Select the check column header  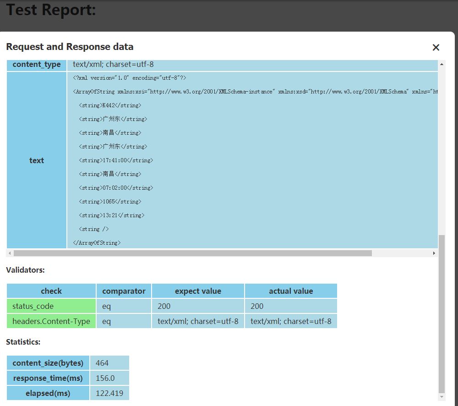[51, 291]
